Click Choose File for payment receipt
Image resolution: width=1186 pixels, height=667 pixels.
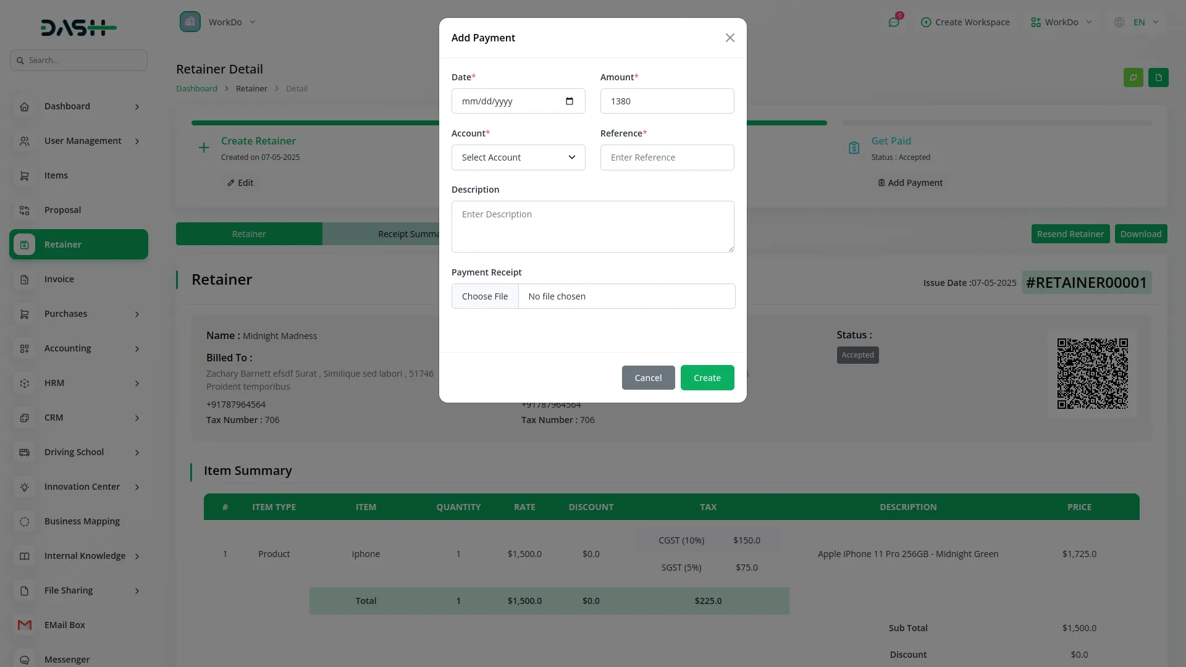point(485,296)
